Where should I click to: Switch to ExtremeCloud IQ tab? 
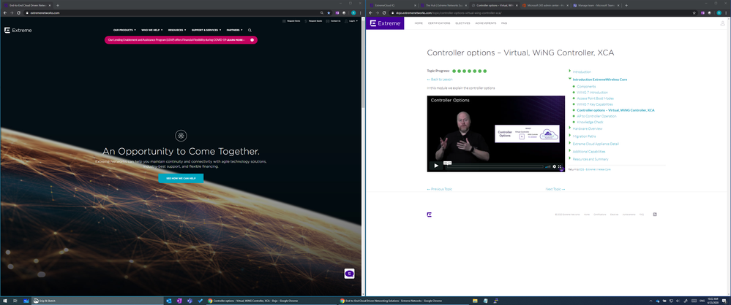[391, 5]
